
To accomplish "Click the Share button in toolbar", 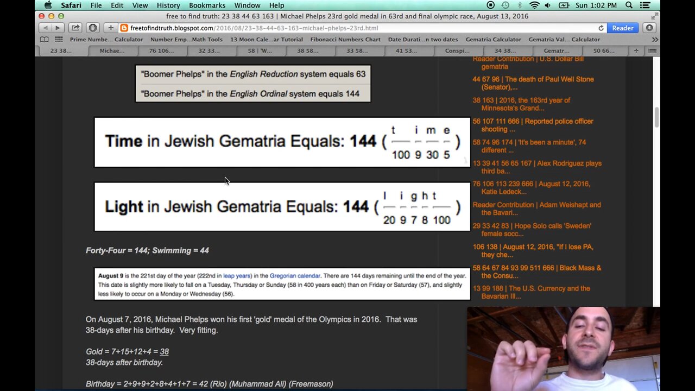I will click(x=75, y=28).
